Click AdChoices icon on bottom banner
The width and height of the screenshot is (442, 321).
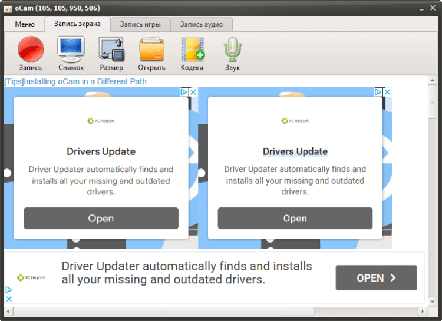pos(9,290)
